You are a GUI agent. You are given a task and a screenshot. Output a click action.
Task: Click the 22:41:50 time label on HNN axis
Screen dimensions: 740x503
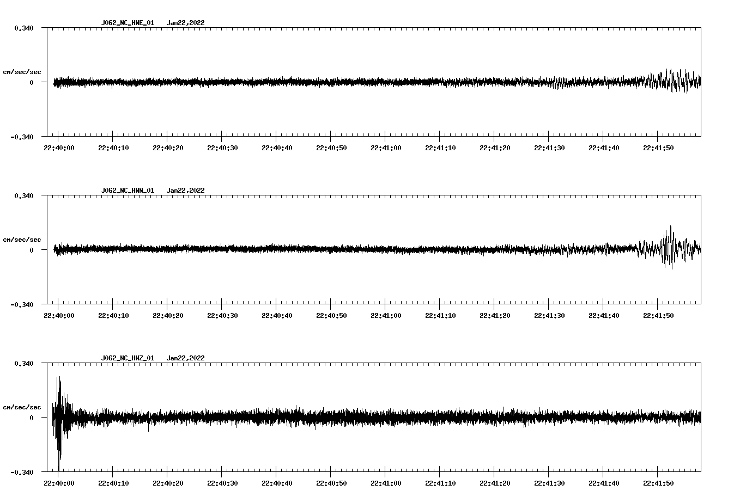658,316
